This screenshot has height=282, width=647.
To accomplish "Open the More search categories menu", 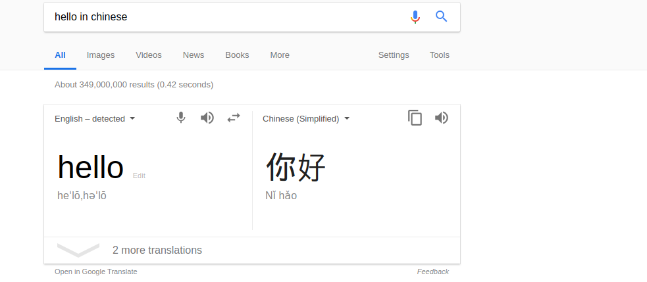I will point(280,55).
